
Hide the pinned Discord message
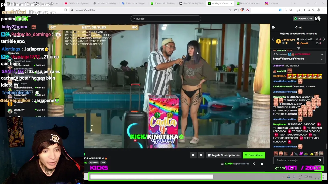click(322, 54)
